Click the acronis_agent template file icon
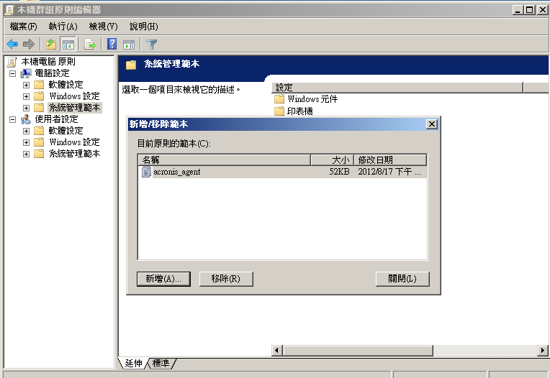The width and height of the screenshot is (550, 378). (146, 172)
